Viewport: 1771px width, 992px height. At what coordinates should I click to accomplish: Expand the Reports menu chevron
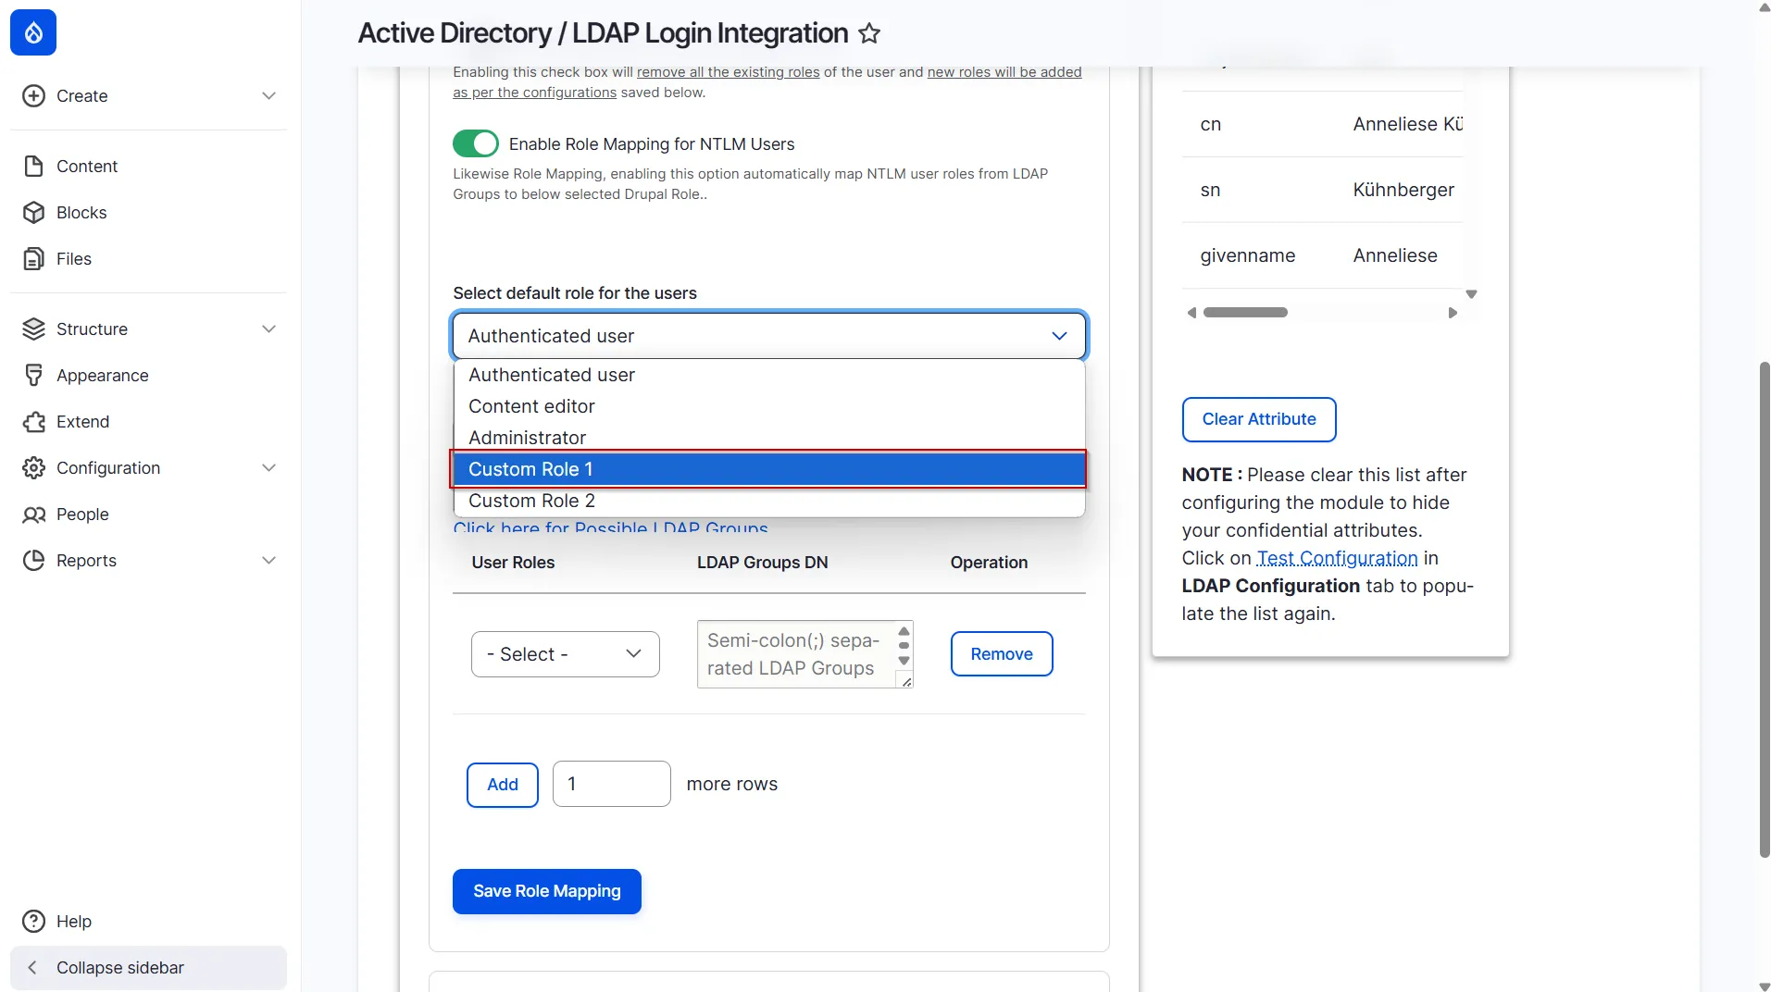268,561
